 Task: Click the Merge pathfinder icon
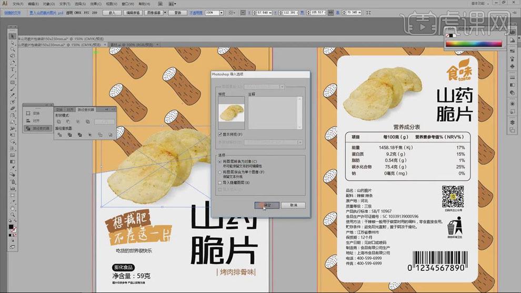pyautogui.click(x=80, y=135)
